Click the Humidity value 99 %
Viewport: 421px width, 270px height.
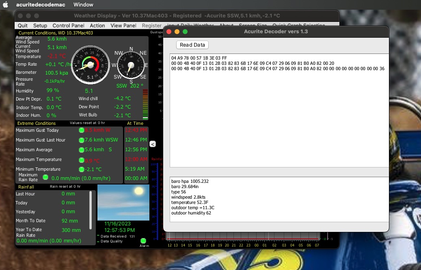point(53,90)
